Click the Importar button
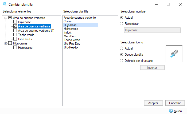The image size is (187, 114). click(152, 68)
